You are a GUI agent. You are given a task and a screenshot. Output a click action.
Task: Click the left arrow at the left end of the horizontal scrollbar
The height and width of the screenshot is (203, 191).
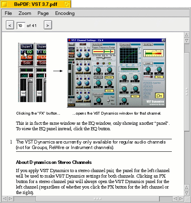tap(5, 199)
